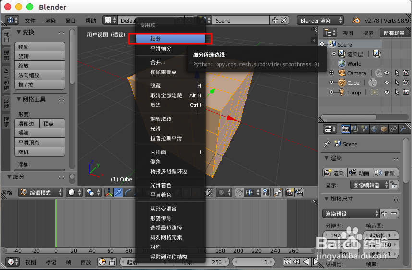
Task: Click the tool shelf vertical scrollbar
Action: click(72, 57)
